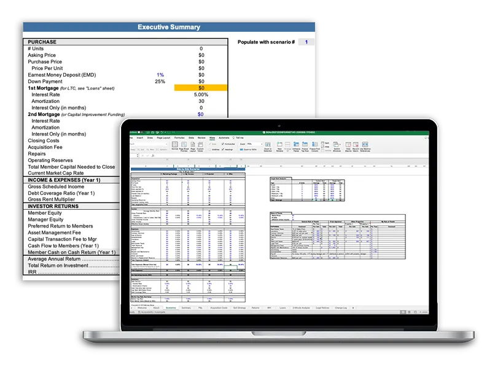This screenshot has width=495, height=368.
Task: Click Unfreeze Panes icon
Action: (x=296, y=144)
